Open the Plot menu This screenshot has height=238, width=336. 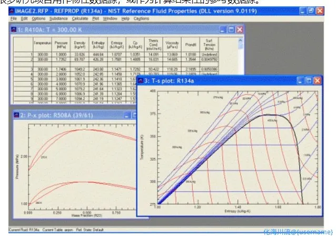[x=97, y=18]
